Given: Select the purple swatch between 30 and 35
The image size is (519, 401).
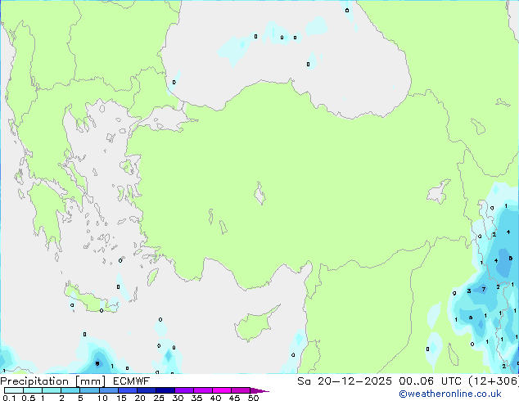Looking at the screenshot, I should (x=183, y=390).
